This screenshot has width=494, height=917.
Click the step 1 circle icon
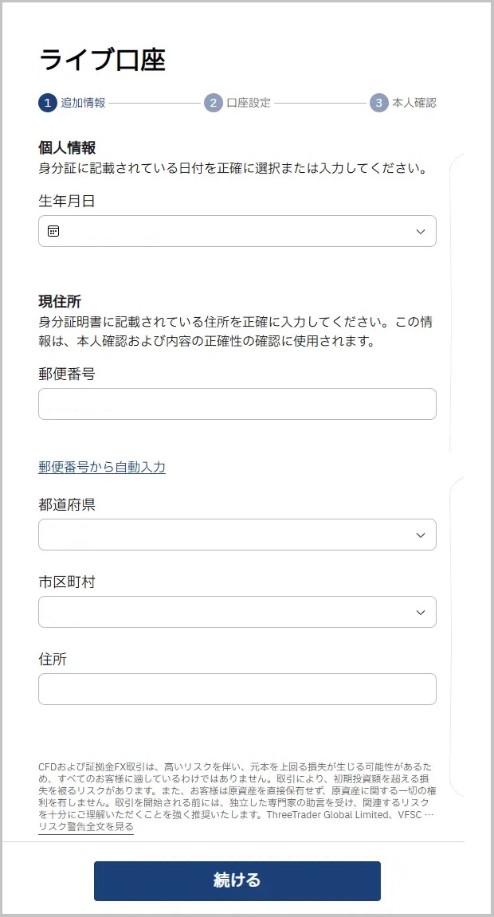[48, 103]
